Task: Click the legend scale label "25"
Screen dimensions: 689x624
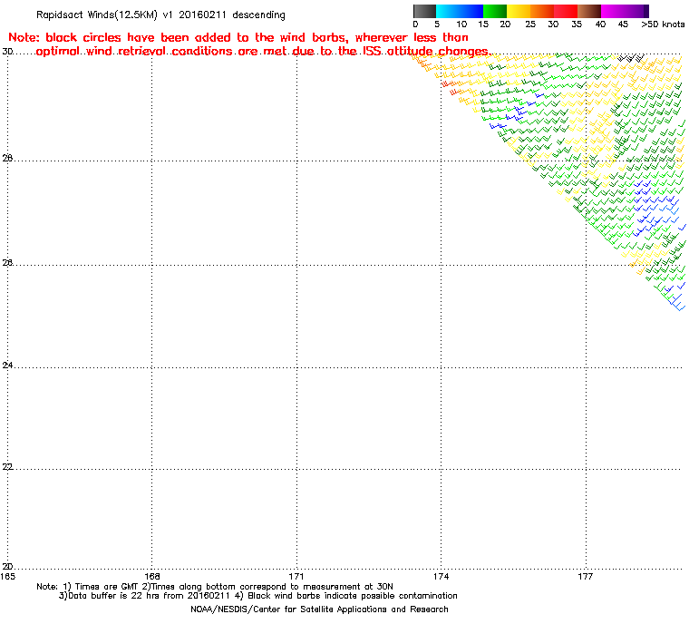Action: tap(530, 24)
